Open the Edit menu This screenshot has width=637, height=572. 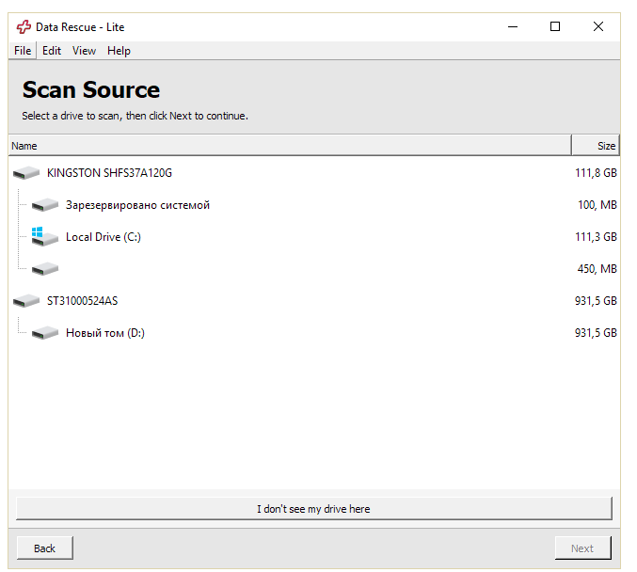click(52, 51)
